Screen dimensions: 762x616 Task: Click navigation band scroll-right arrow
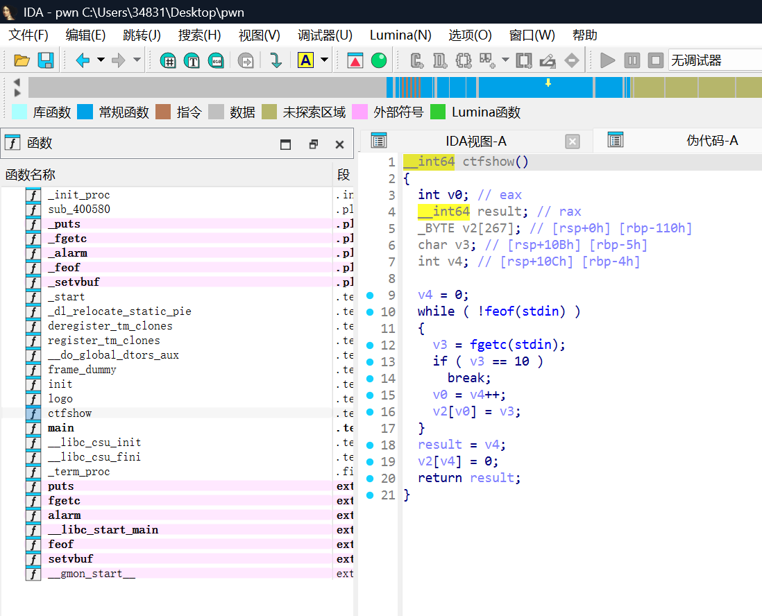pos(17,92)
